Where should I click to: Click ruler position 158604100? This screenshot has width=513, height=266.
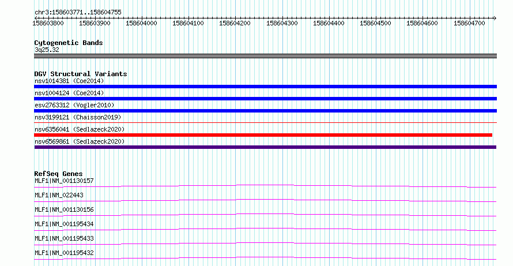click(x=188, y=23)
